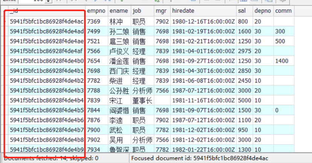Select id 5941f5bfc1bc86928f4de4b0
Viewport: 312px width, 163px height.
pyautogui.click(x=47, y=61)
